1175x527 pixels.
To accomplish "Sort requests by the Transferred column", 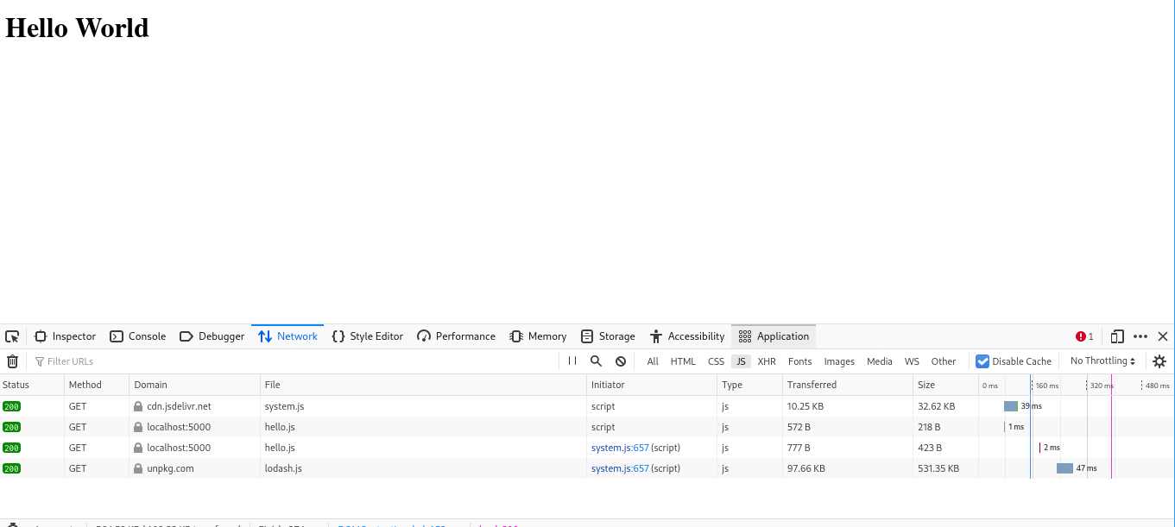I will tap(812, 385).
